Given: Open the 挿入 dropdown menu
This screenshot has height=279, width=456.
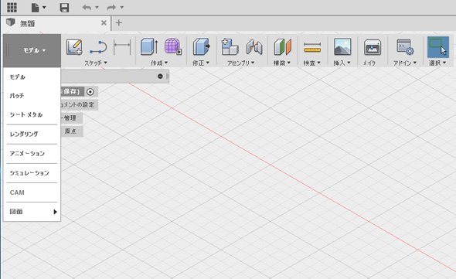Looking at the screenshot, I should [x=342, y=63].
